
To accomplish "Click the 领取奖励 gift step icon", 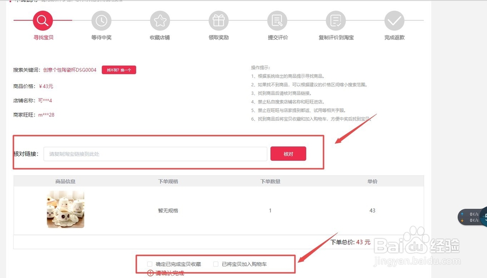I will (x=219, y=20).
